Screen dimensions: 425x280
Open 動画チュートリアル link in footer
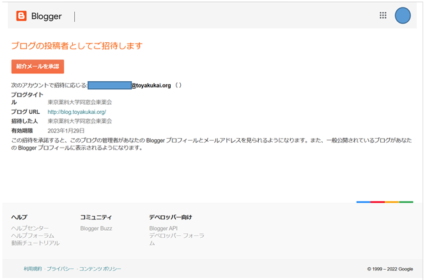point(35,243)
